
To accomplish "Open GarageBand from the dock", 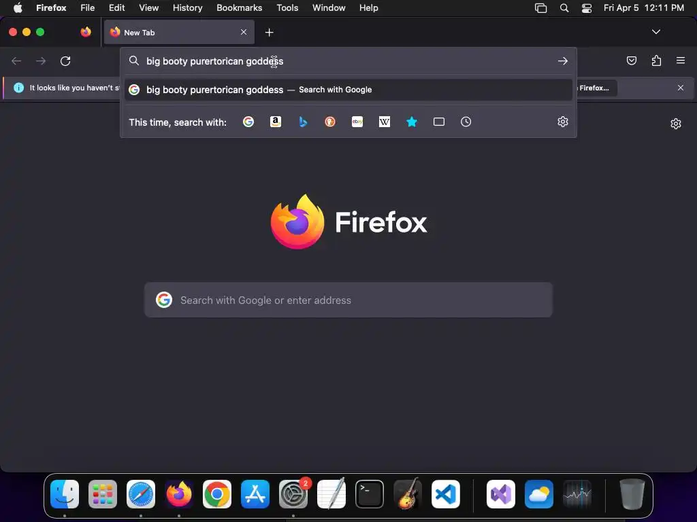I will [408, 493].
